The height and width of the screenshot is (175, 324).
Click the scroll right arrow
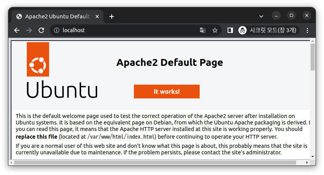pos(307,163)
